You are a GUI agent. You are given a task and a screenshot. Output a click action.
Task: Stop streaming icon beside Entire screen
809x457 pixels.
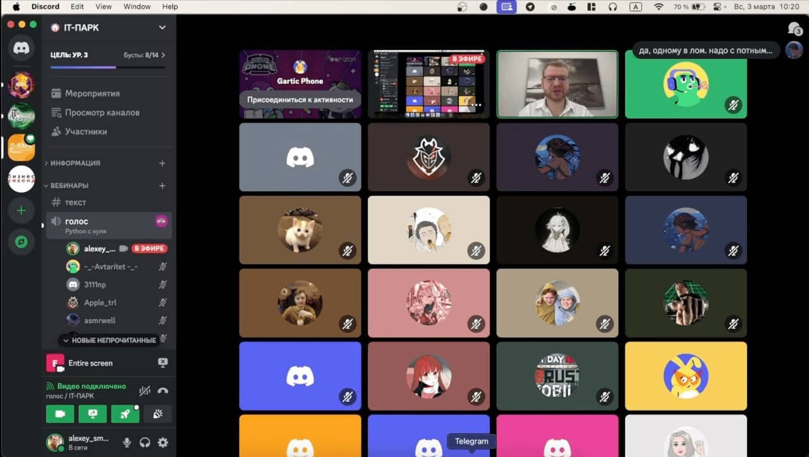coord(162,363)
